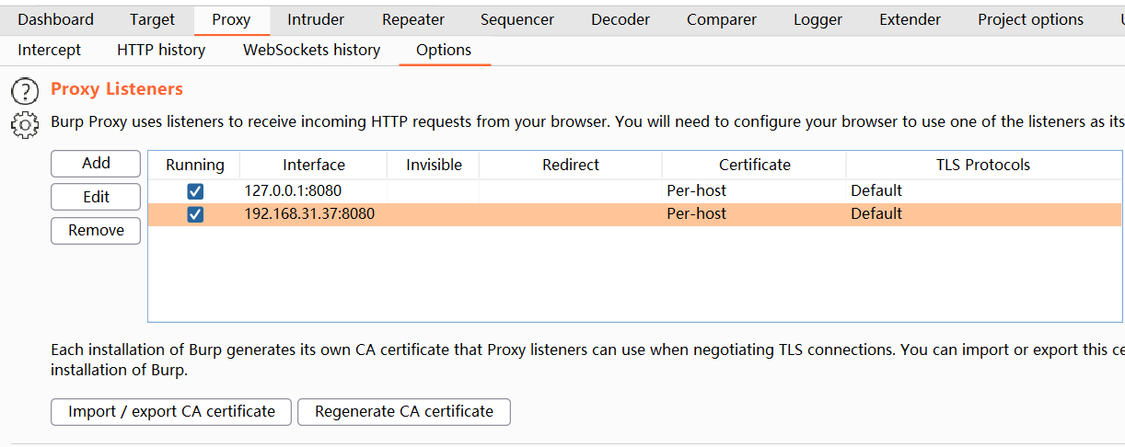Switch to the Intercept sub-tab
Screen dimensions: 1125x447
point(50,51)
